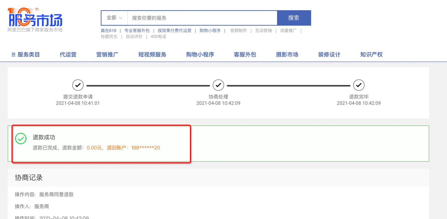Expand the 服务类目 category menu
Viewport: 447px width, 219px height.
(x=26, y=55)
